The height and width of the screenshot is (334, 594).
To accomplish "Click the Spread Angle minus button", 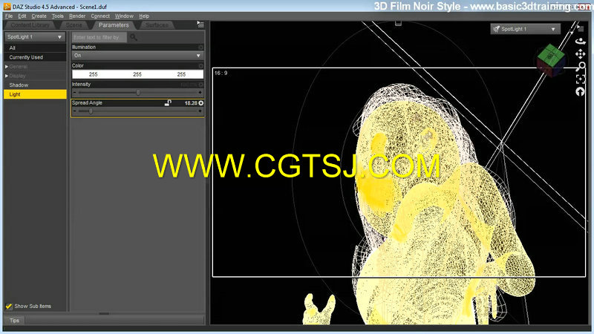I will point(75,111).
